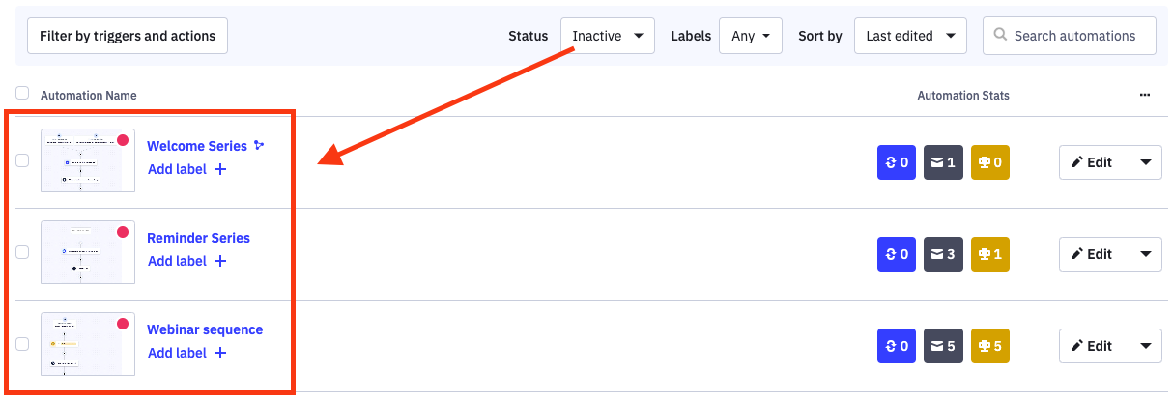Click the contacts entered stat for Welcome Series
Screen dimensions: 1173x401
896,162
